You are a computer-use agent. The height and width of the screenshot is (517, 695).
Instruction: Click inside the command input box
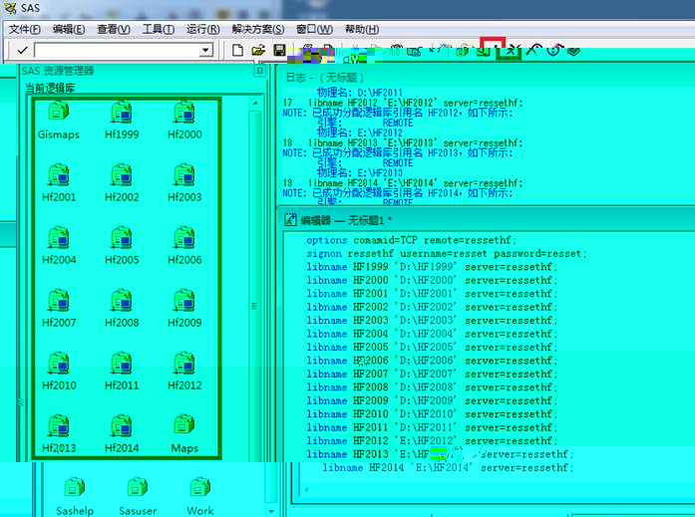pos(117,50)
